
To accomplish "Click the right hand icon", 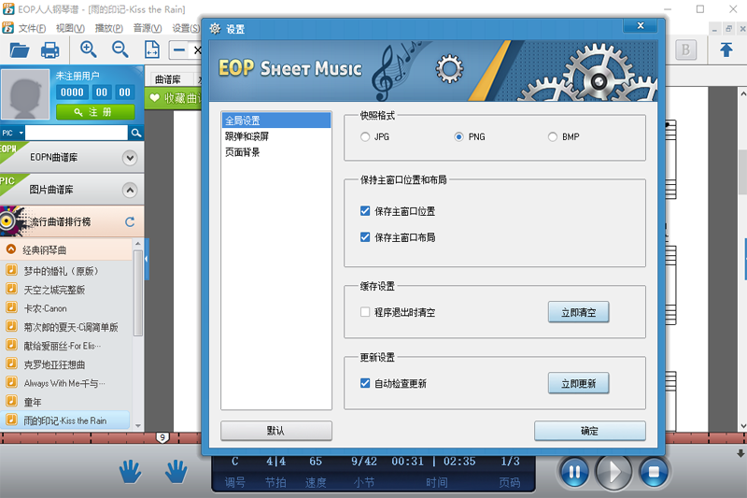I will point(176,471).
